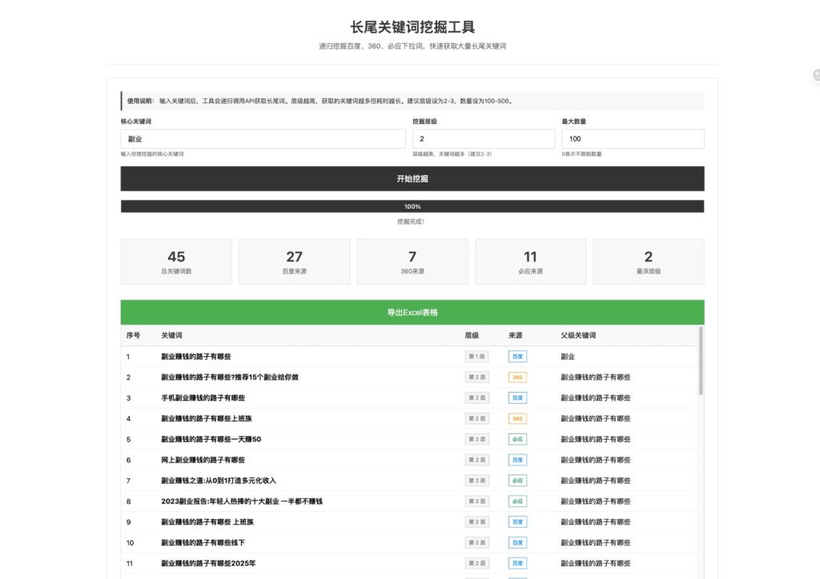Screen dimensions: 820x579
Task: Click the green 导出Excel表格 button
Action: [x=412, y=312]
